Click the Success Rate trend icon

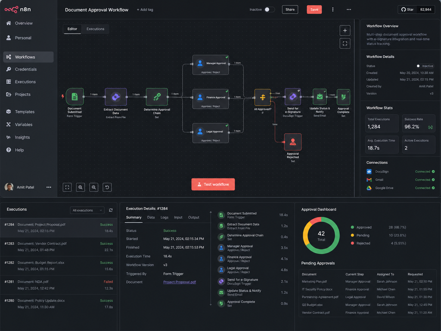point(430,127)
